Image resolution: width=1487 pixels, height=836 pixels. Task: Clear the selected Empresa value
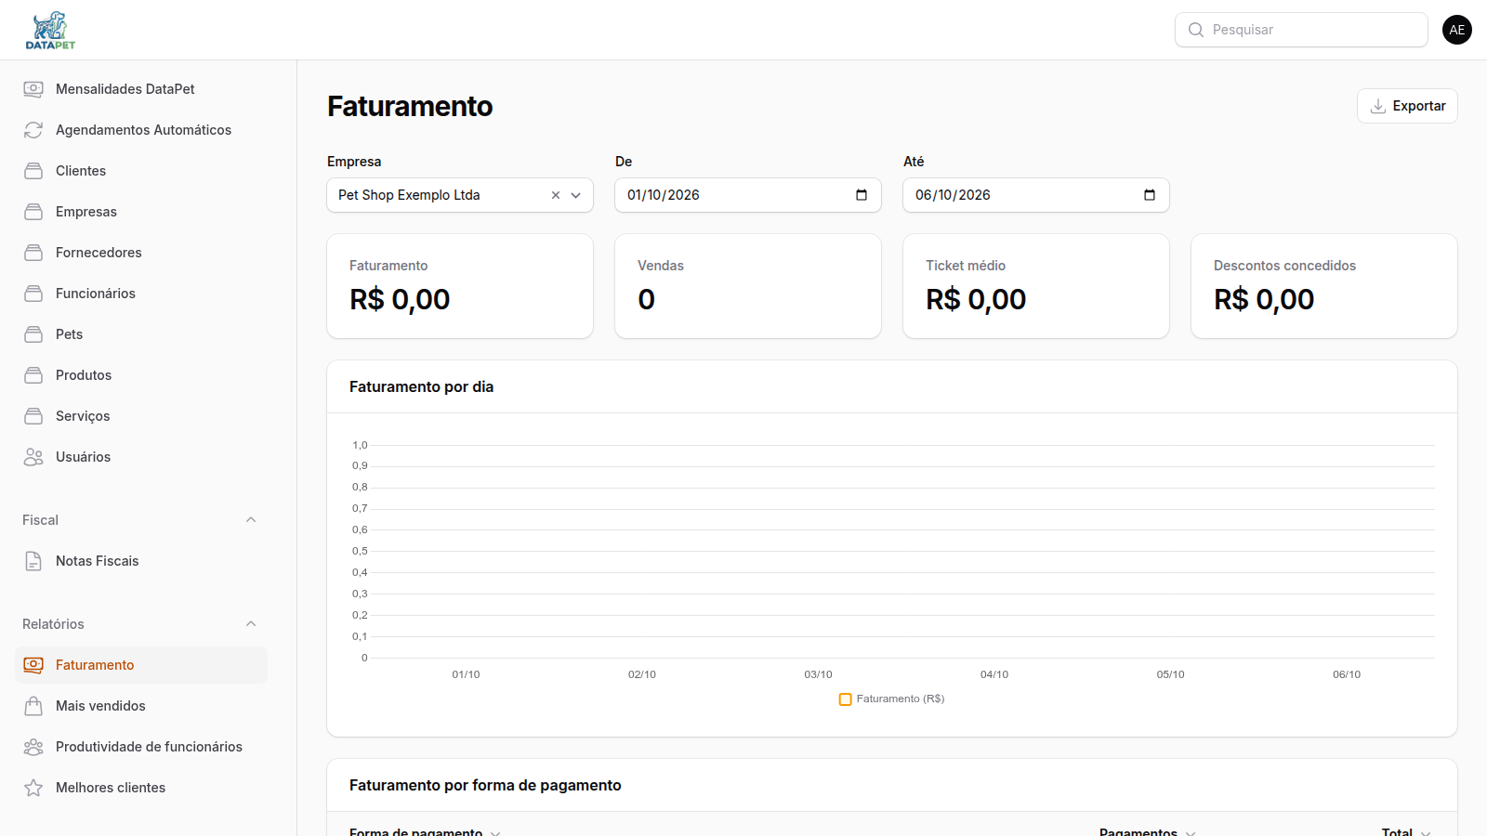coord(556,195)
